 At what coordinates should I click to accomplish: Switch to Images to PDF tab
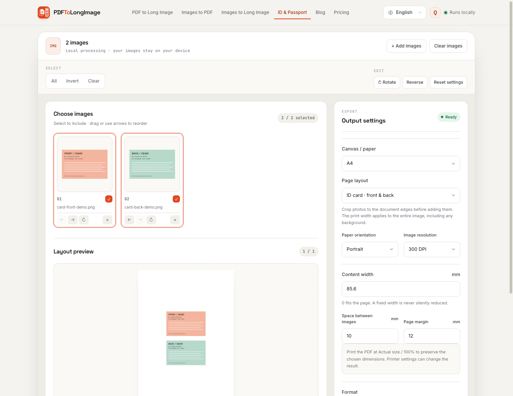click(197, 12)
